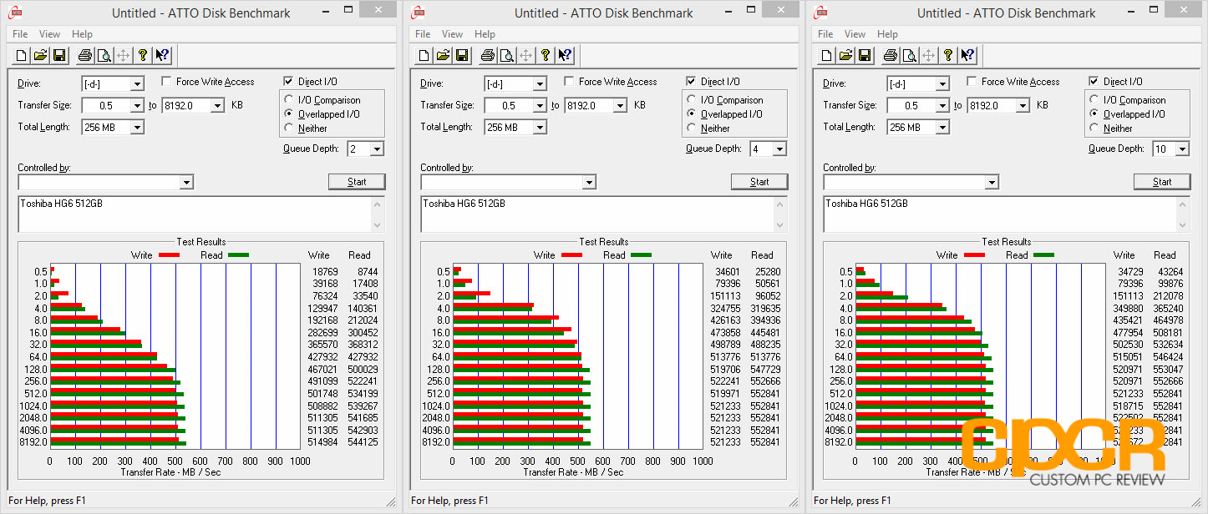Select I/O Comparison radio in right window
Viewport: 1208px width, 514px height.
pyautogui.click(x=1095, y=100)
